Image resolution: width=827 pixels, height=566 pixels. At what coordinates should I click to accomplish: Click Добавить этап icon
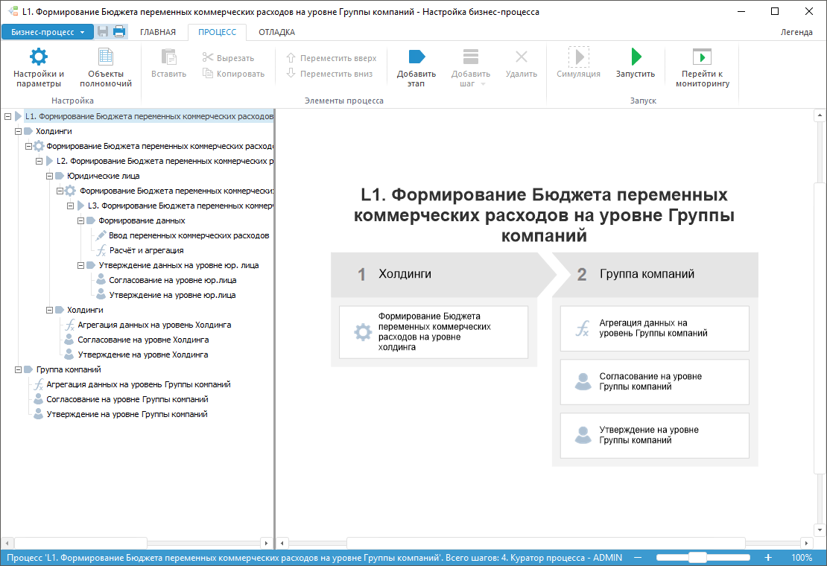[x=416, y=58]
